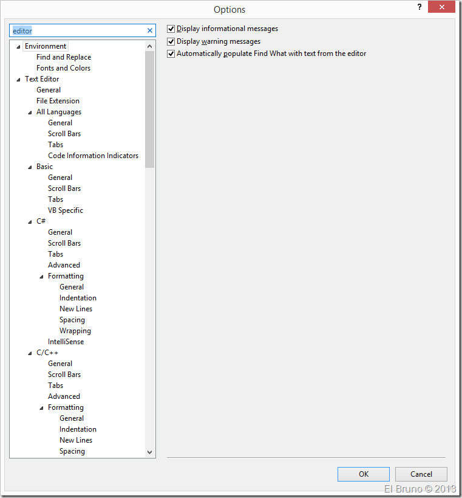Screen dimensions: 462x498
Task: Collapse Formatting under C#
Action: tap(41, 277)
